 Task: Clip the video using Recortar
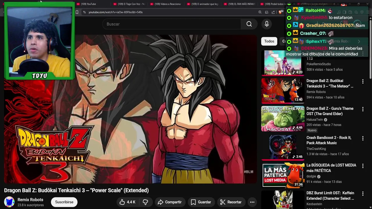point(231,202)
